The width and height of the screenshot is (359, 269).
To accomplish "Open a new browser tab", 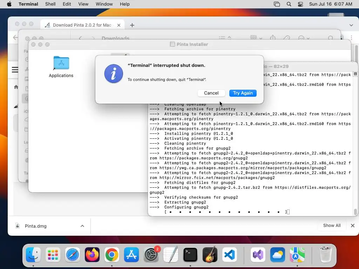I will pyautogui.click(x=132, y=25).
